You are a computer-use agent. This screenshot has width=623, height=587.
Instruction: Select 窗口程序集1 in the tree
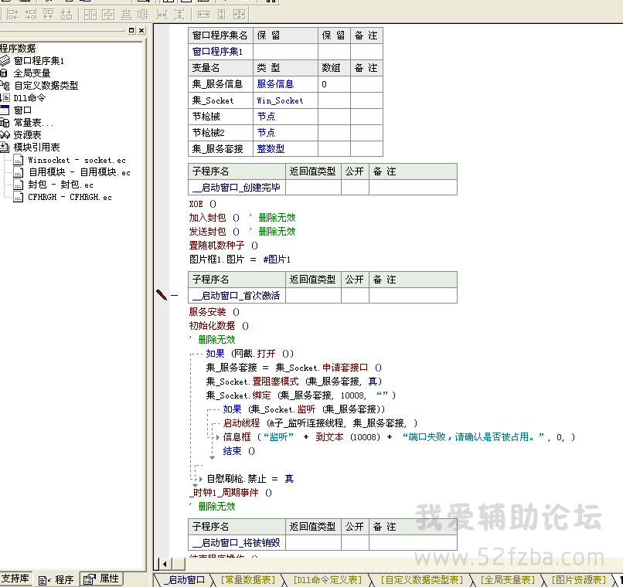[x=39, y=61]
